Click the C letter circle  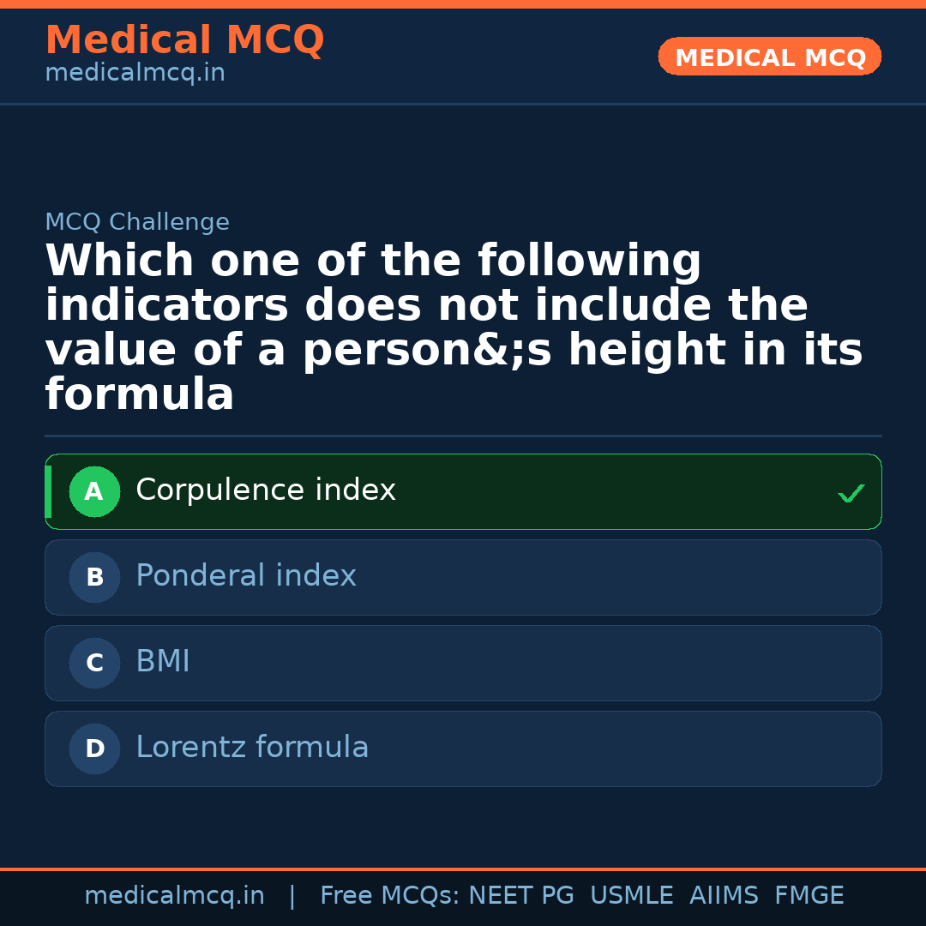click(x=94, y=663)
